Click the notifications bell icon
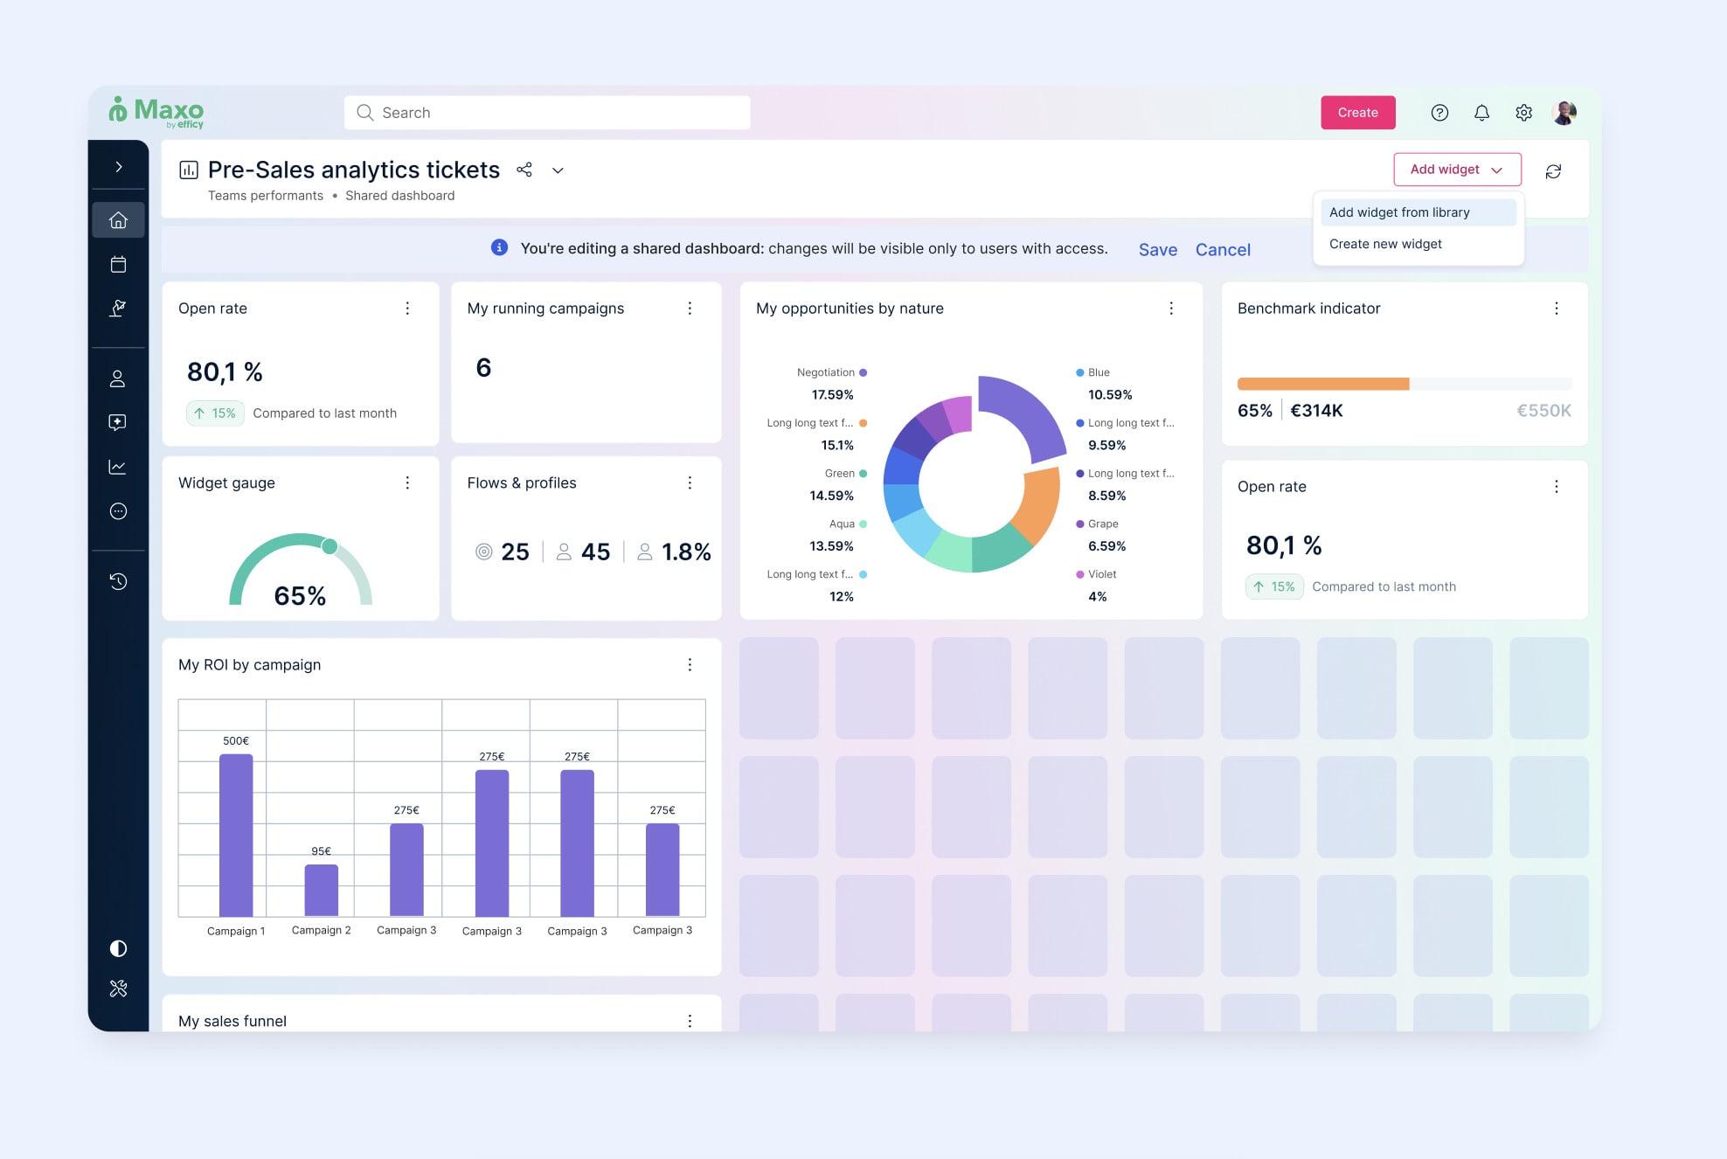This screenshot has height=1159, width=1727. [x=1481, y=113]
